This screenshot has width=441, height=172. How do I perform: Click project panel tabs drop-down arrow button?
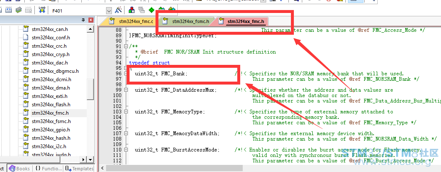click(x=90, y=159)
